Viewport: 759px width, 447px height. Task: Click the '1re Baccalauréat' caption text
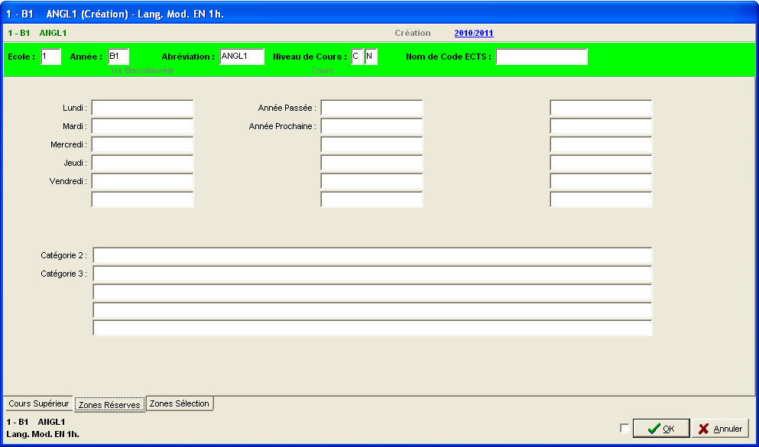click(x=142, y=70)
